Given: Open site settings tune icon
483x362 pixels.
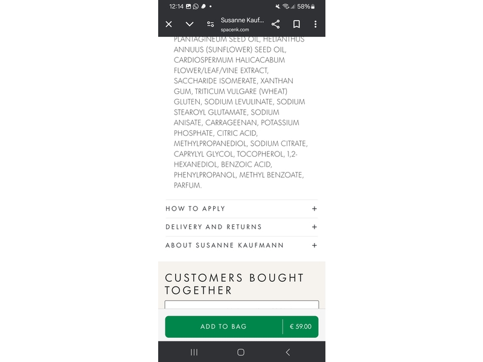Looking at the screenshot, I should pyautogui.click(x=210, y=24).
